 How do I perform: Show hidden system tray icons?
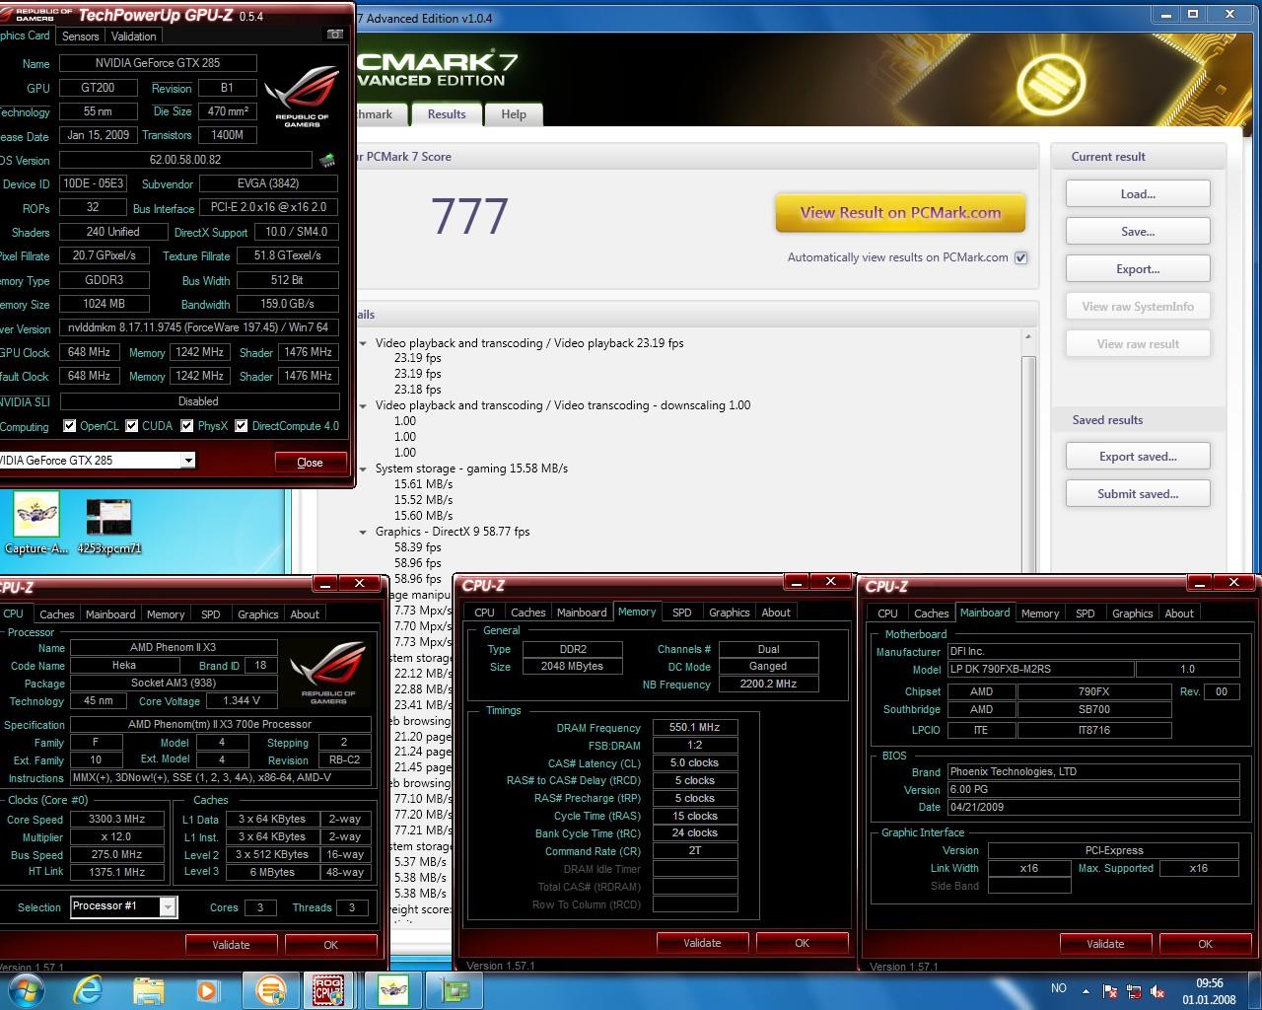1087,990
